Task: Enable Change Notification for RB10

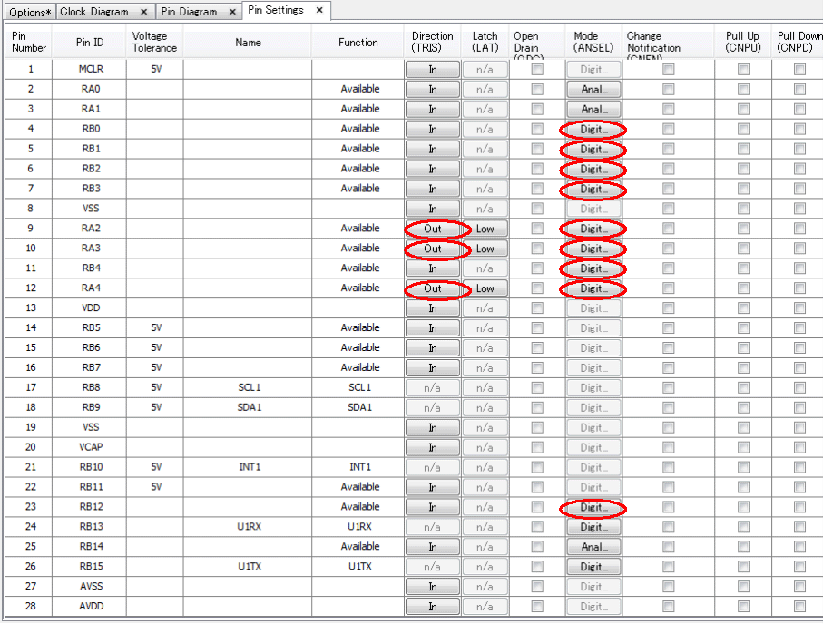Action: [x=668, y=467]
